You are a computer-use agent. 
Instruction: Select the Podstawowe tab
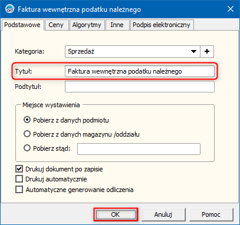(22, 25)
